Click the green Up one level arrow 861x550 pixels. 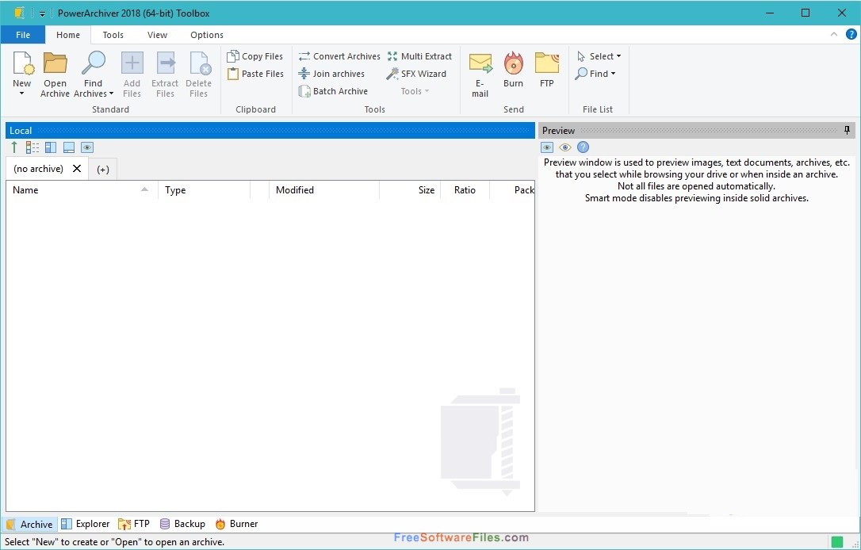pyautogui.click(x=14, y=147)
